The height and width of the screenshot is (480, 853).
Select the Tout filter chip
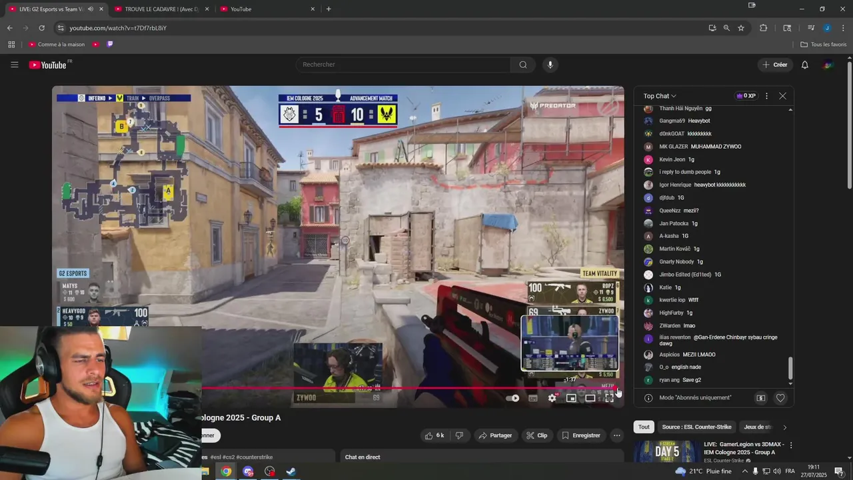pos(644,427)
